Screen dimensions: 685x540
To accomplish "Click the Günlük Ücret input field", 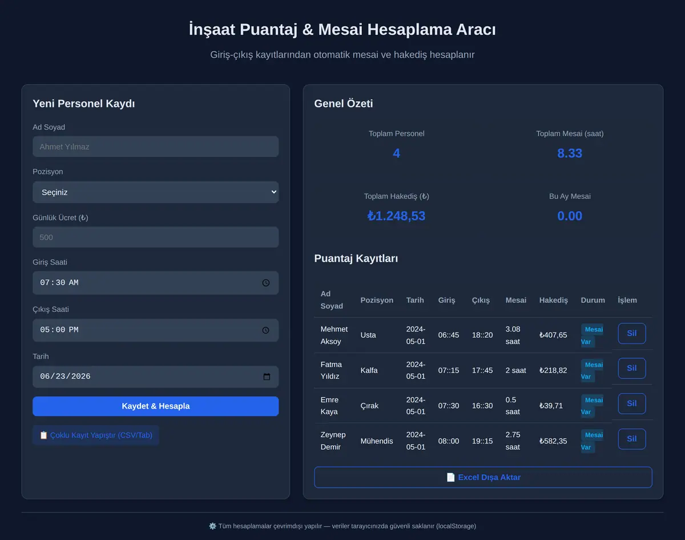I will [x=155, y=237].
